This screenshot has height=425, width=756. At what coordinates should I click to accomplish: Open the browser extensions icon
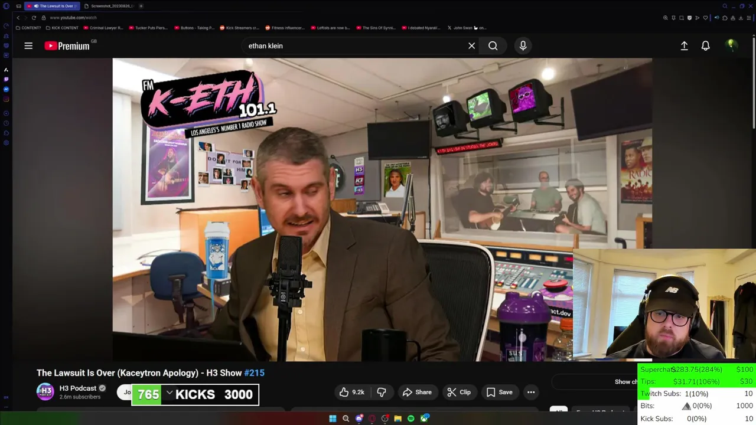[725, 18]
